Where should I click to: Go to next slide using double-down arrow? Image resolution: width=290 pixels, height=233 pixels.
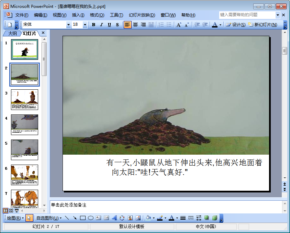click(285, 189)
